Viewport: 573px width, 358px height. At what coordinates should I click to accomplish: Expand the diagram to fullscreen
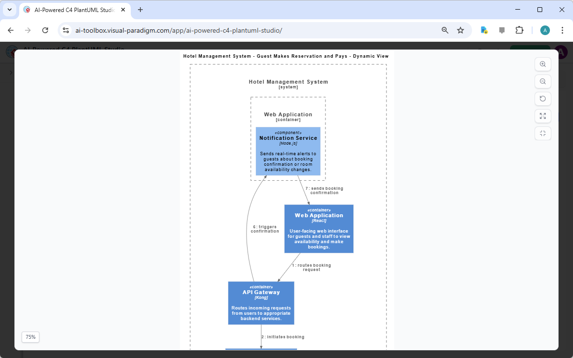pos(543,116)
